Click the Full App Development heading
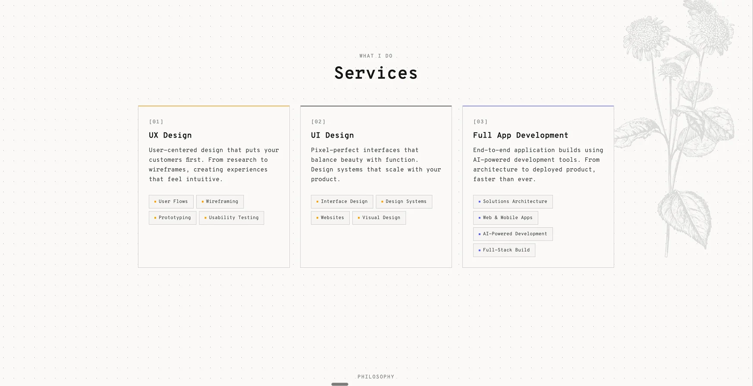Viewport: 753px width, 386px height. pos(521,135)
